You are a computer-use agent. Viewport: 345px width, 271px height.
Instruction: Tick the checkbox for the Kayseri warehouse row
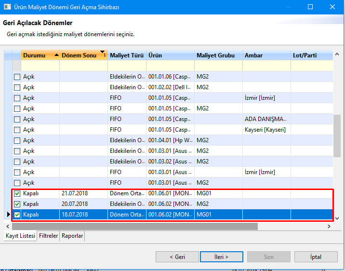point(17,130)
